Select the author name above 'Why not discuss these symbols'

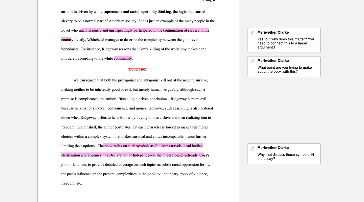(273, 148)
